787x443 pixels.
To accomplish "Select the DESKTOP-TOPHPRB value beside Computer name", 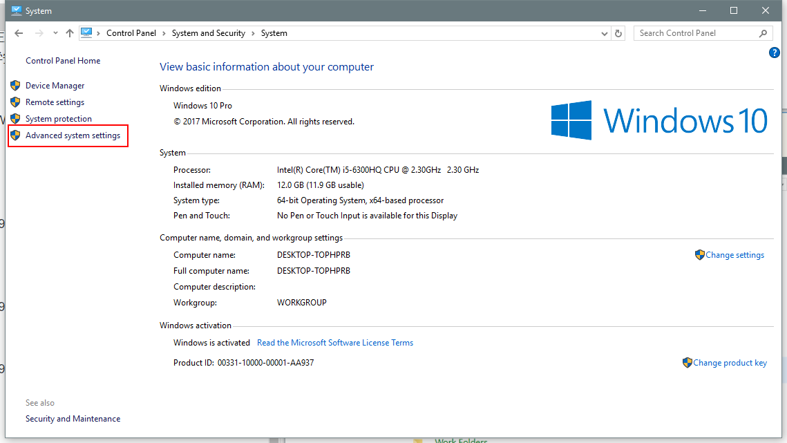I will tap(314, 254).
